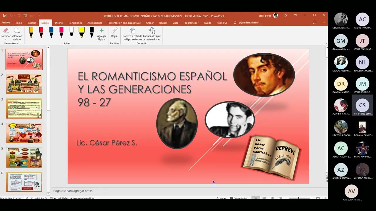376x211 pixels.
Task: Open the Programador tab
Action: (191, 23)
